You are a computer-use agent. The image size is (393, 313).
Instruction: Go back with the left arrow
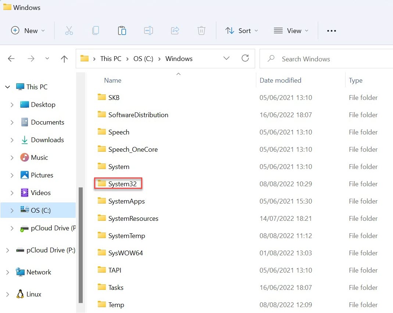pos(11,59)
